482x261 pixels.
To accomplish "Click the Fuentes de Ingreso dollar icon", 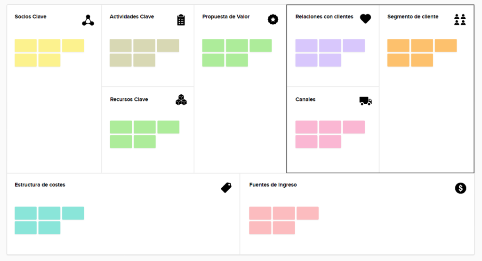I will 460,188.
